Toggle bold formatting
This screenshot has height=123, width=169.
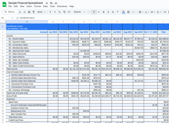click(103, 12)
